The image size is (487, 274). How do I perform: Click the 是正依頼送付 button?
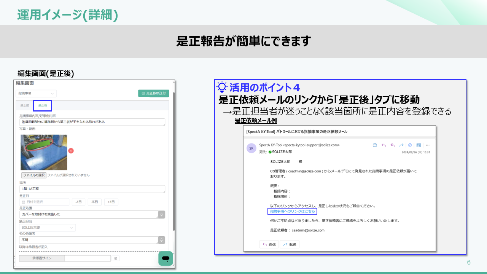154,93
